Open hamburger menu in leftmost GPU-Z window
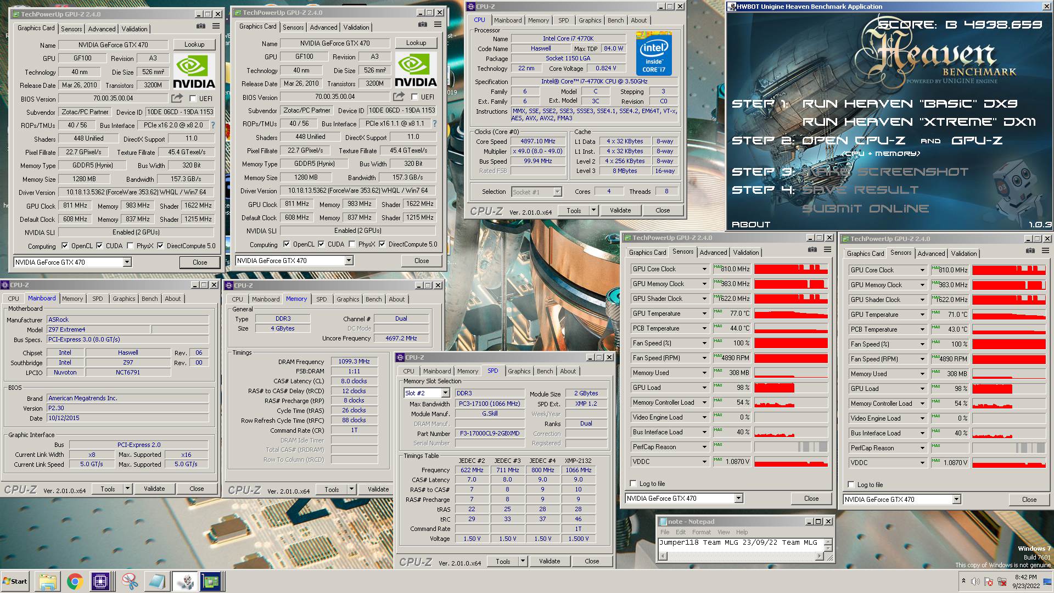 216,26
